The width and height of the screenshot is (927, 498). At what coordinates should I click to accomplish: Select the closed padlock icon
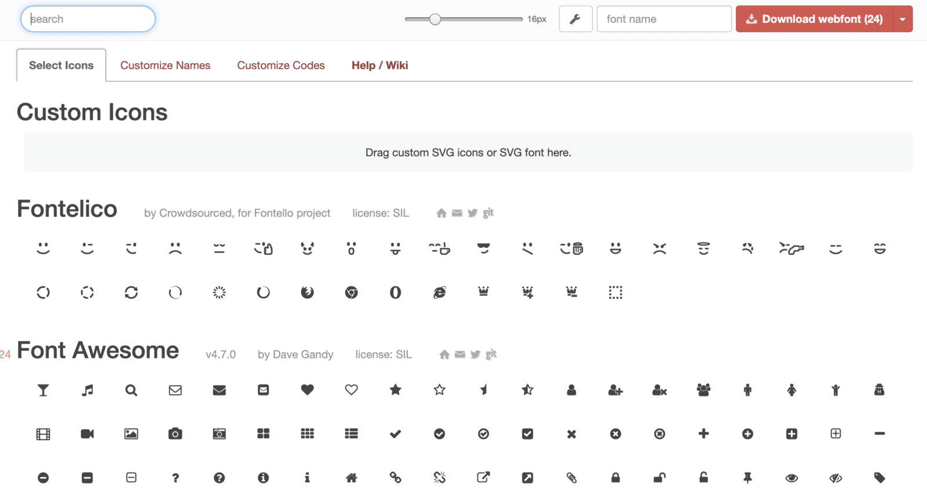615,478
